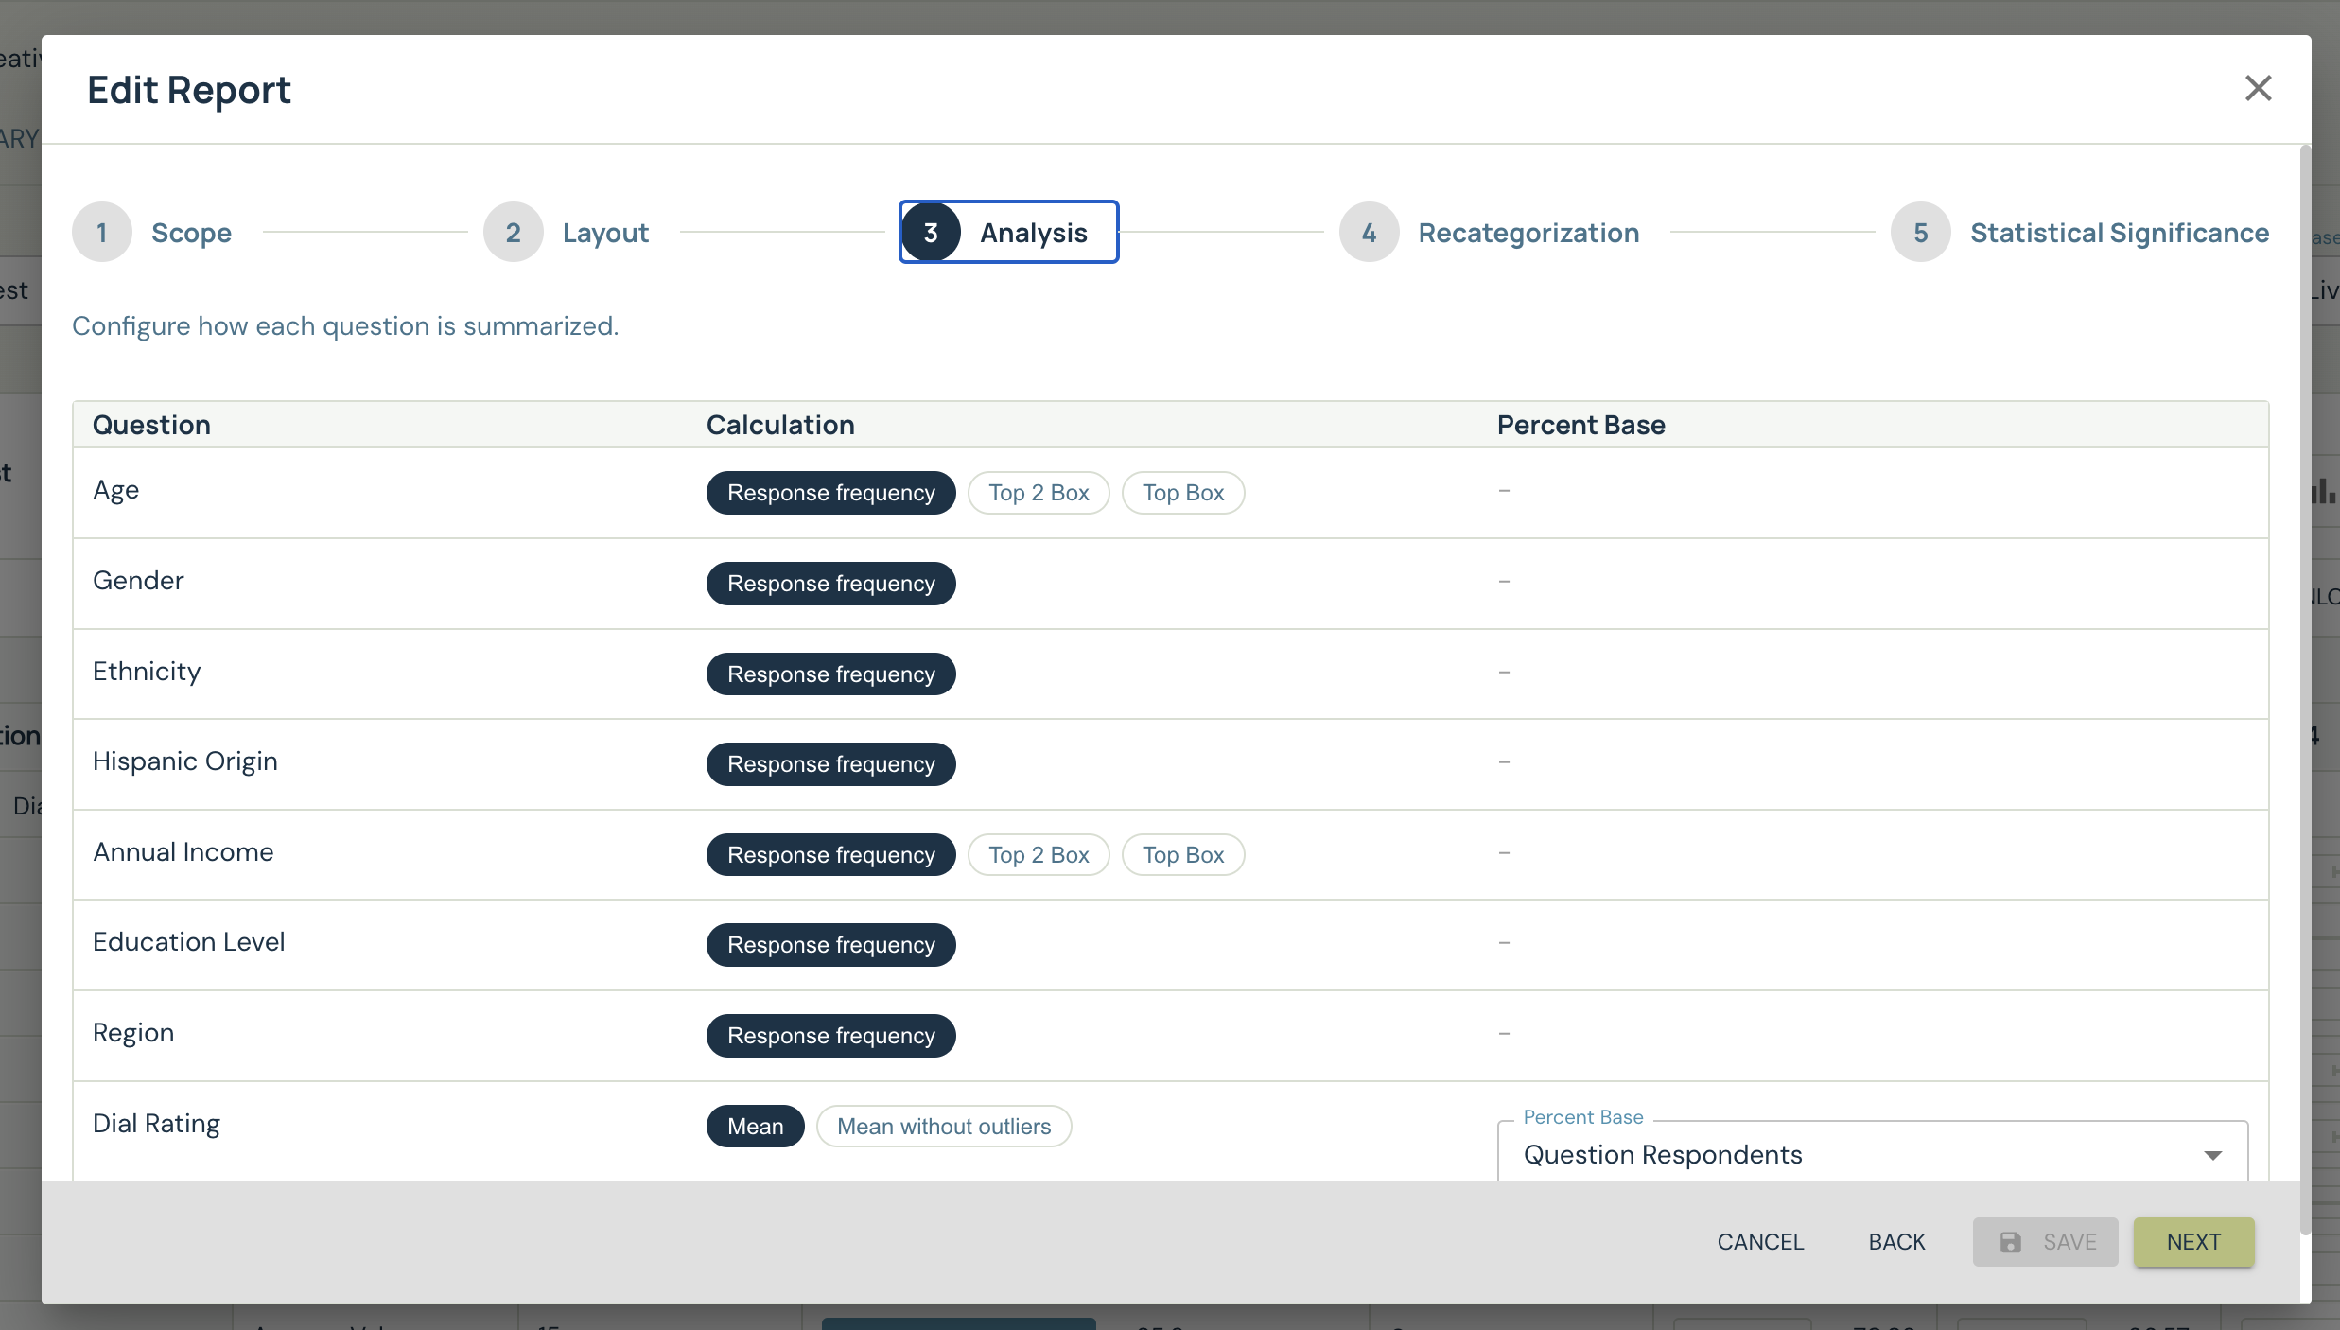Select Response frequency for Annual Income
Screen dimensions: 2340x1330
click(x=830, y=855)
